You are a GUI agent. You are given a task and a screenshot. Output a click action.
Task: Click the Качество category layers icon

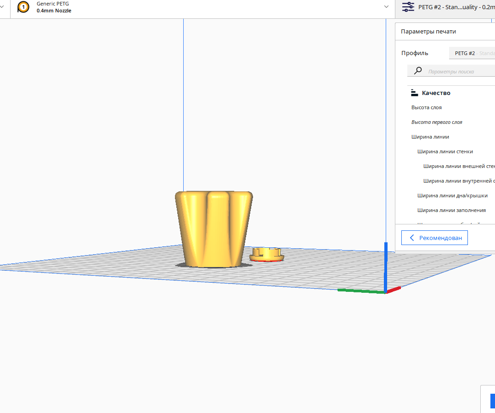point(414,93)
